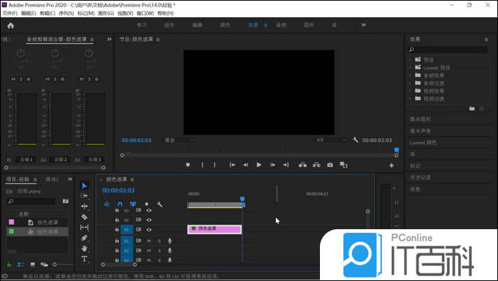Hide the V1 track eye

pyautogui.click(x=149, y=230)
